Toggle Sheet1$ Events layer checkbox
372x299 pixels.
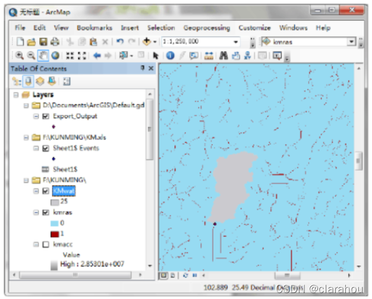[46, 148]
